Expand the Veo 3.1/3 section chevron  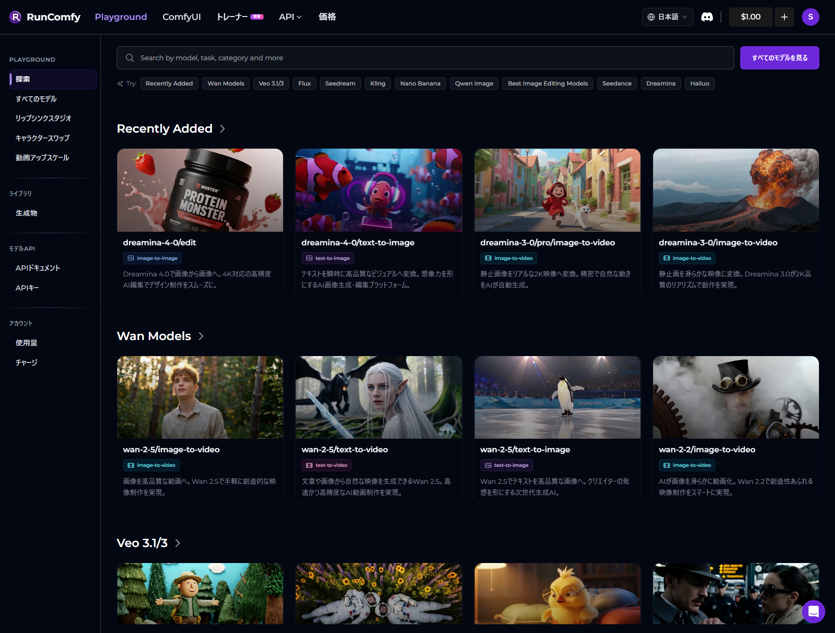pyautogui.click(x=178, y=543)
